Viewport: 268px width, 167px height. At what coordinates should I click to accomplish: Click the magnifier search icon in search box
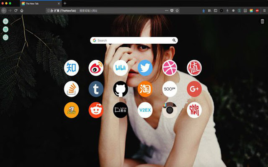(x=174, y=40)
